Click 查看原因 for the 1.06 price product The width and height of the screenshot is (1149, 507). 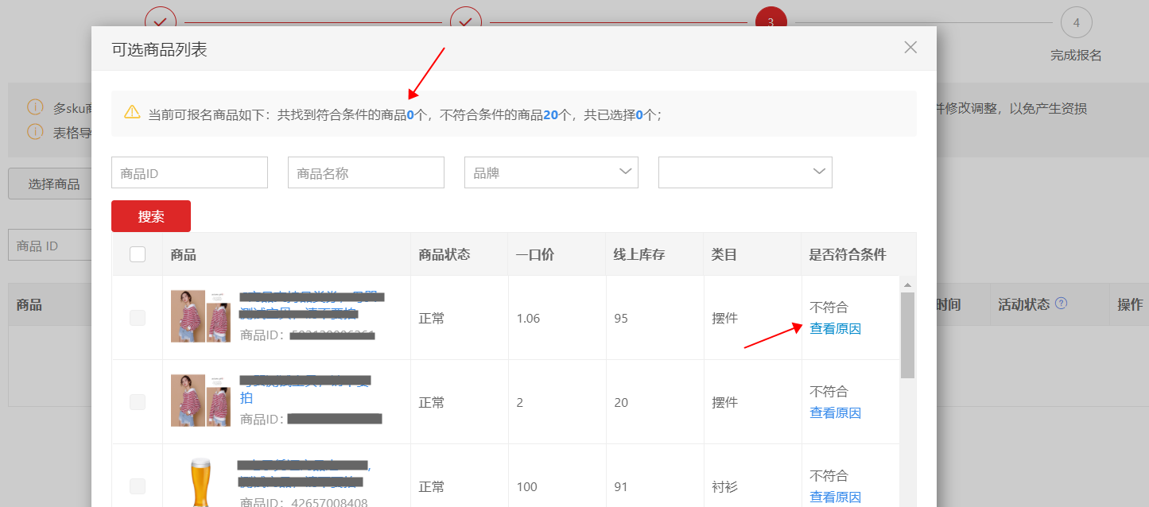[835, 329]
